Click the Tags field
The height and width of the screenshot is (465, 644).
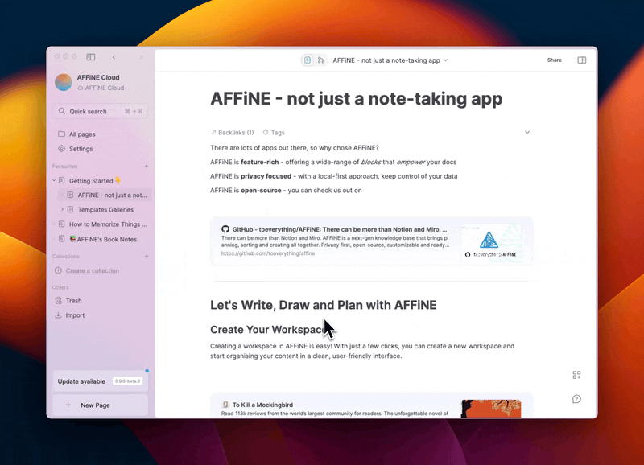click(274, 133)
